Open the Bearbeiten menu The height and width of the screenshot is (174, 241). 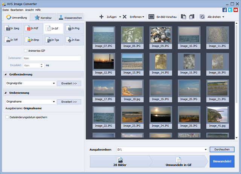click(x=17, y=9)
